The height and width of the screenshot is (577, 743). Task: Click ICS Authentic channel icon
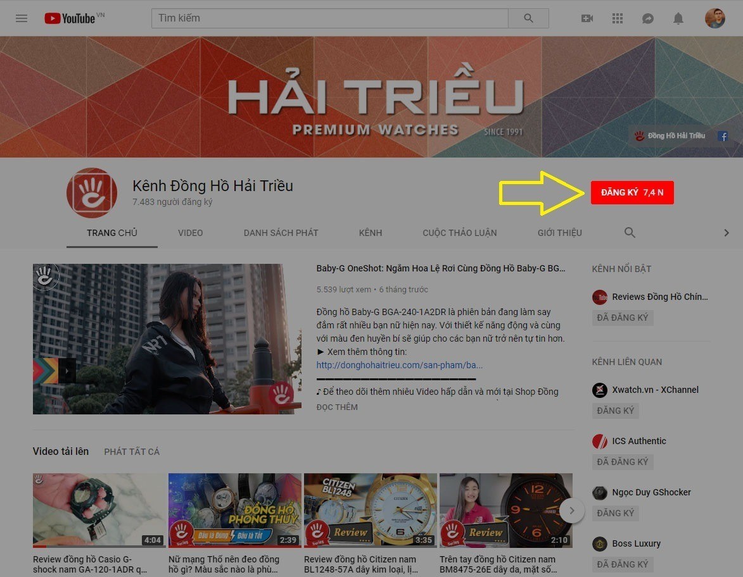[x=599, y=441]
